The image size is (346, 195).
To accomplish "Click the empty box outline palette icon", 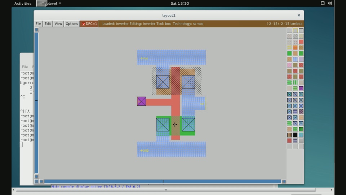I will point(301,30).
